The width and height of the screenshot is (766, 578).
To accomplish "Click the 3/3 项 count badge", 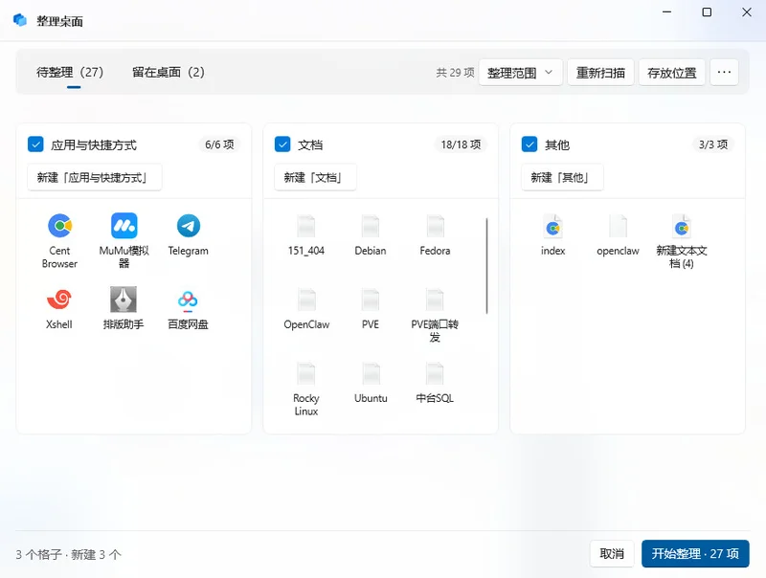I will (713, 144).
